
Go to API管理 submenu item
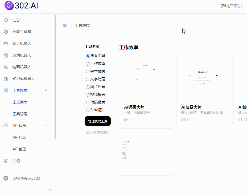(x=19, y=149)
